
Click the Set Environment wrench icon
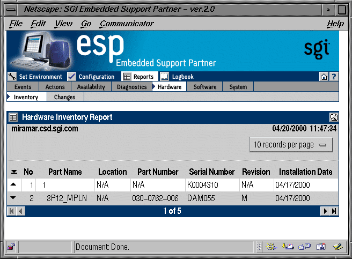(12, 77)
